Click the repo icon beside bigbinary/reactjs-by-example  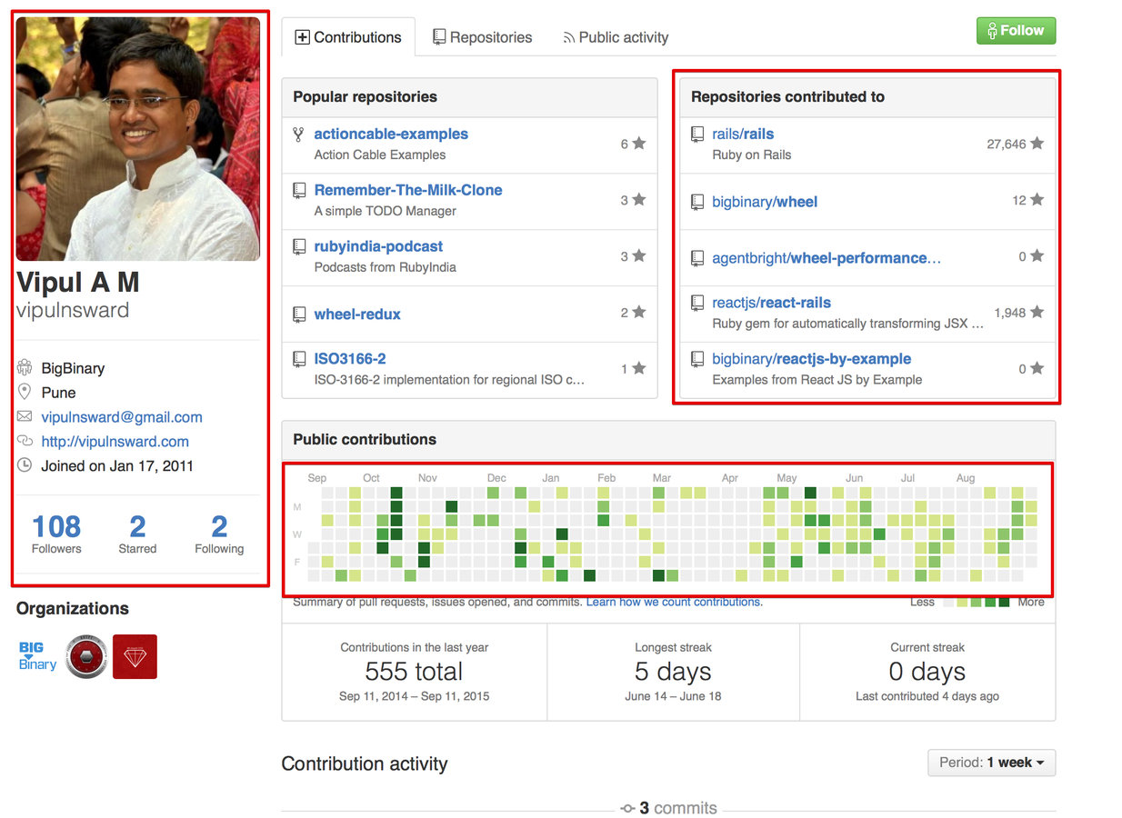[697, 360]
